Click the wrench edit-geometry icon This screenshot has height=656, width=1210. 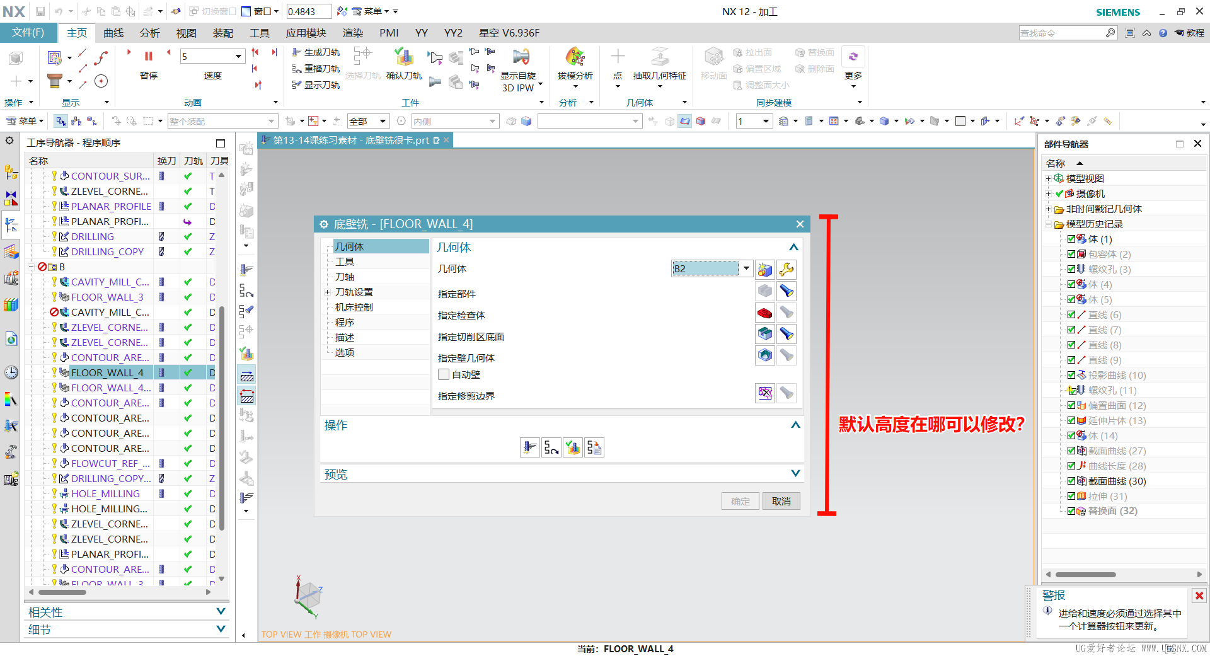point(786,270)
